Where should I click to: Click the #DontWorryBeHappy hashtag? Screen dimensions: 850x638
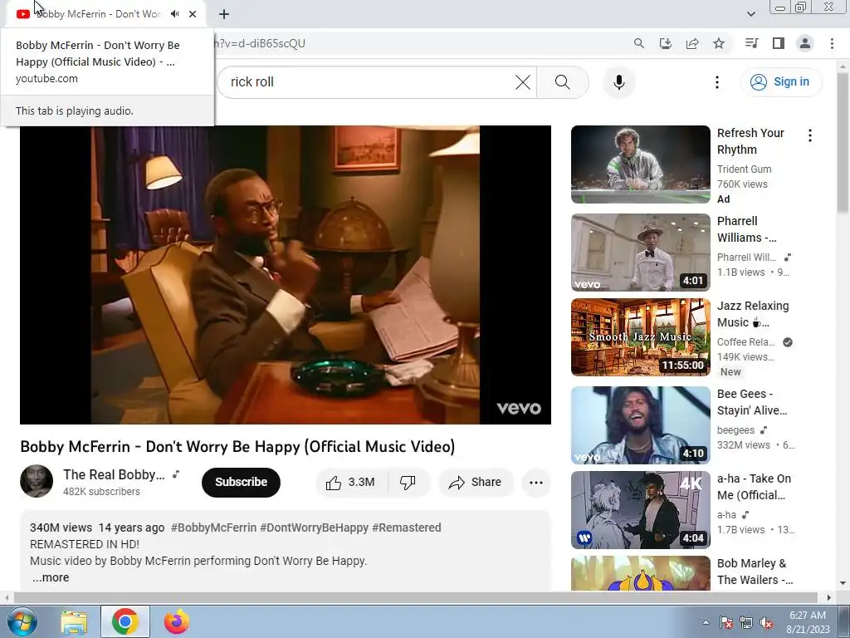click(314, 528)
